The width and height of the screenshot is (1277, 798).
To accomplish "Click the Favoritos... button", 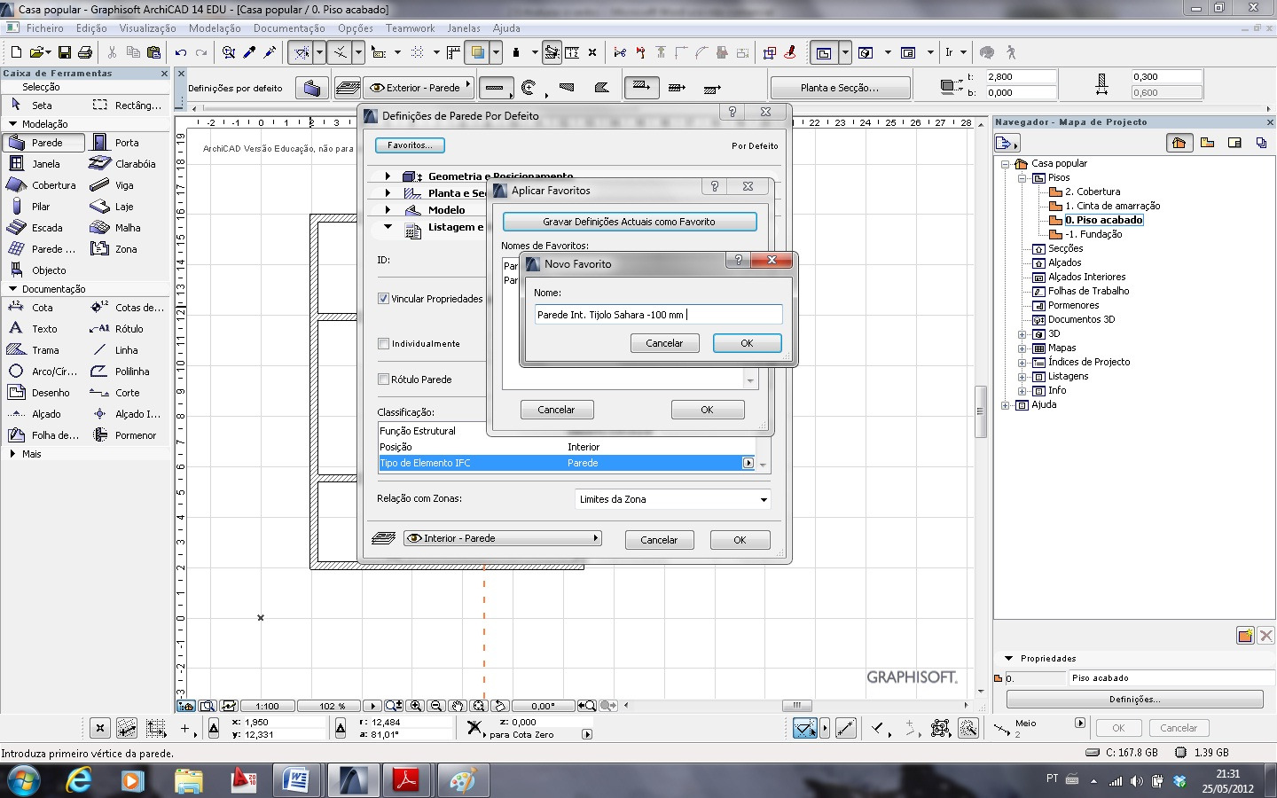I will tap(410, 145).
